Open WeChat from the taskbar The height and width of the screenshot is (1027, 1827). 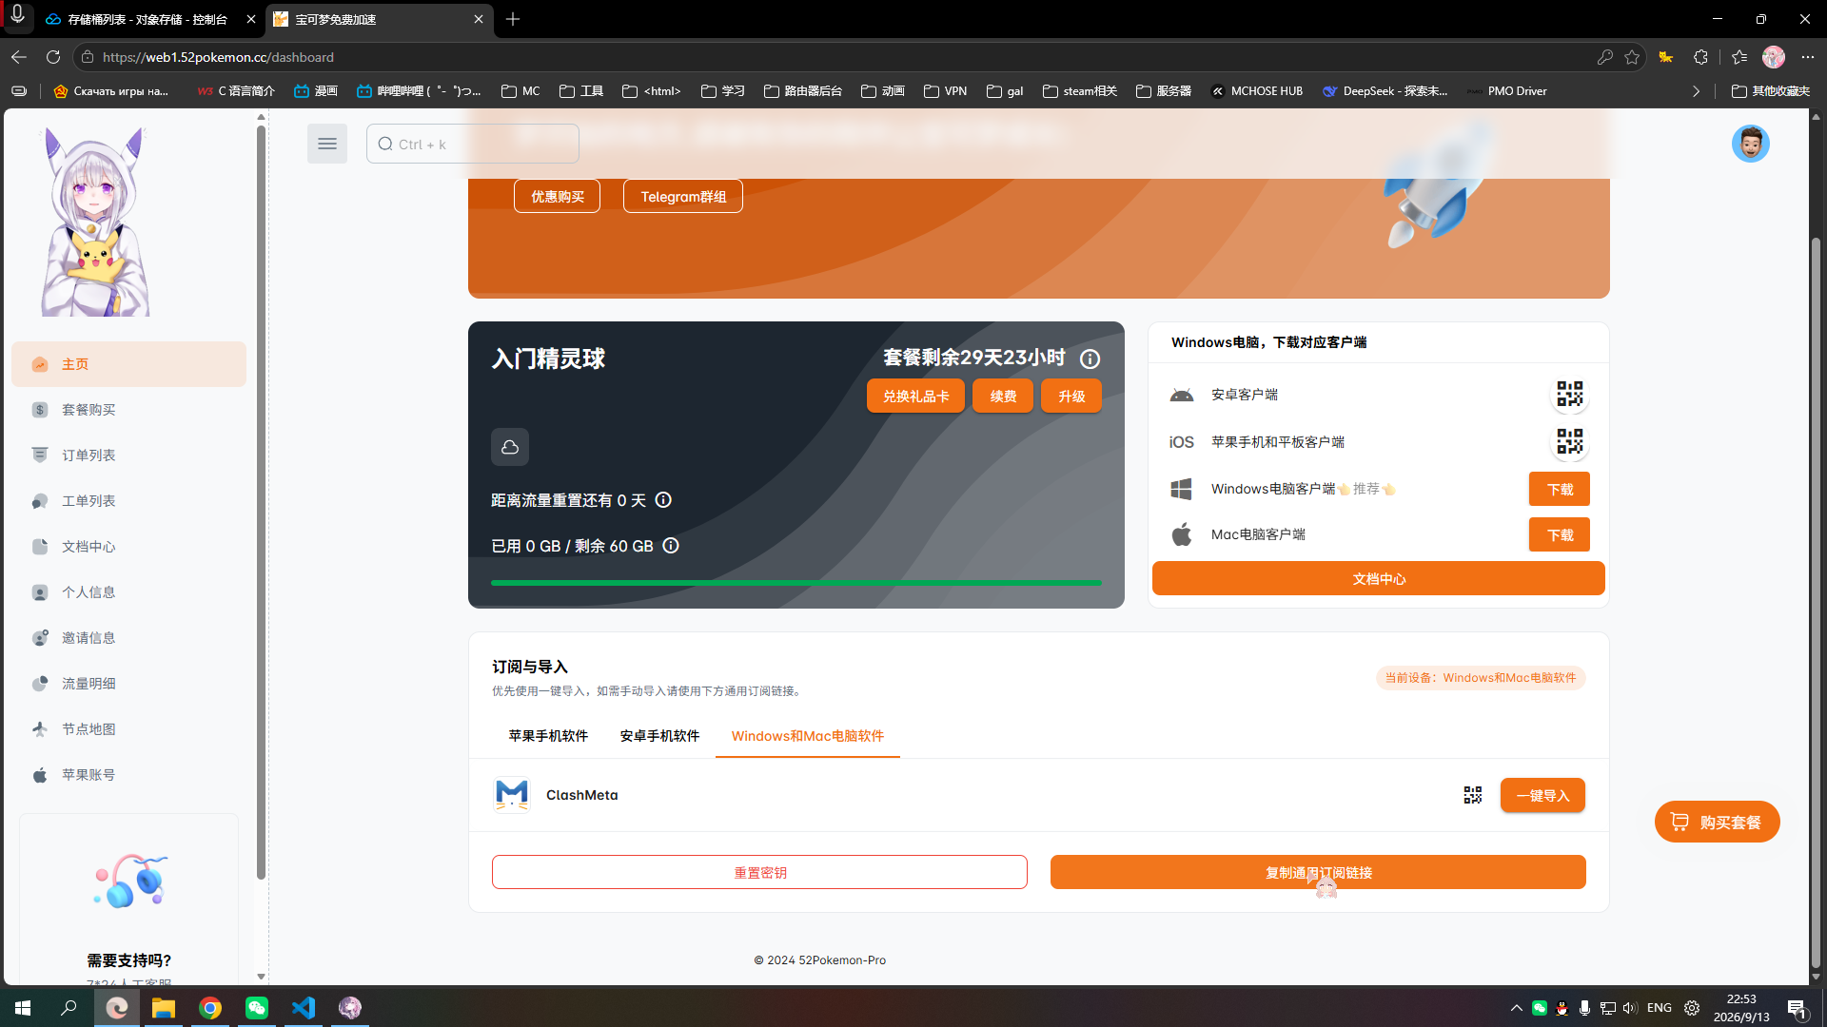pyautogui.click(x=257, y=1007)
